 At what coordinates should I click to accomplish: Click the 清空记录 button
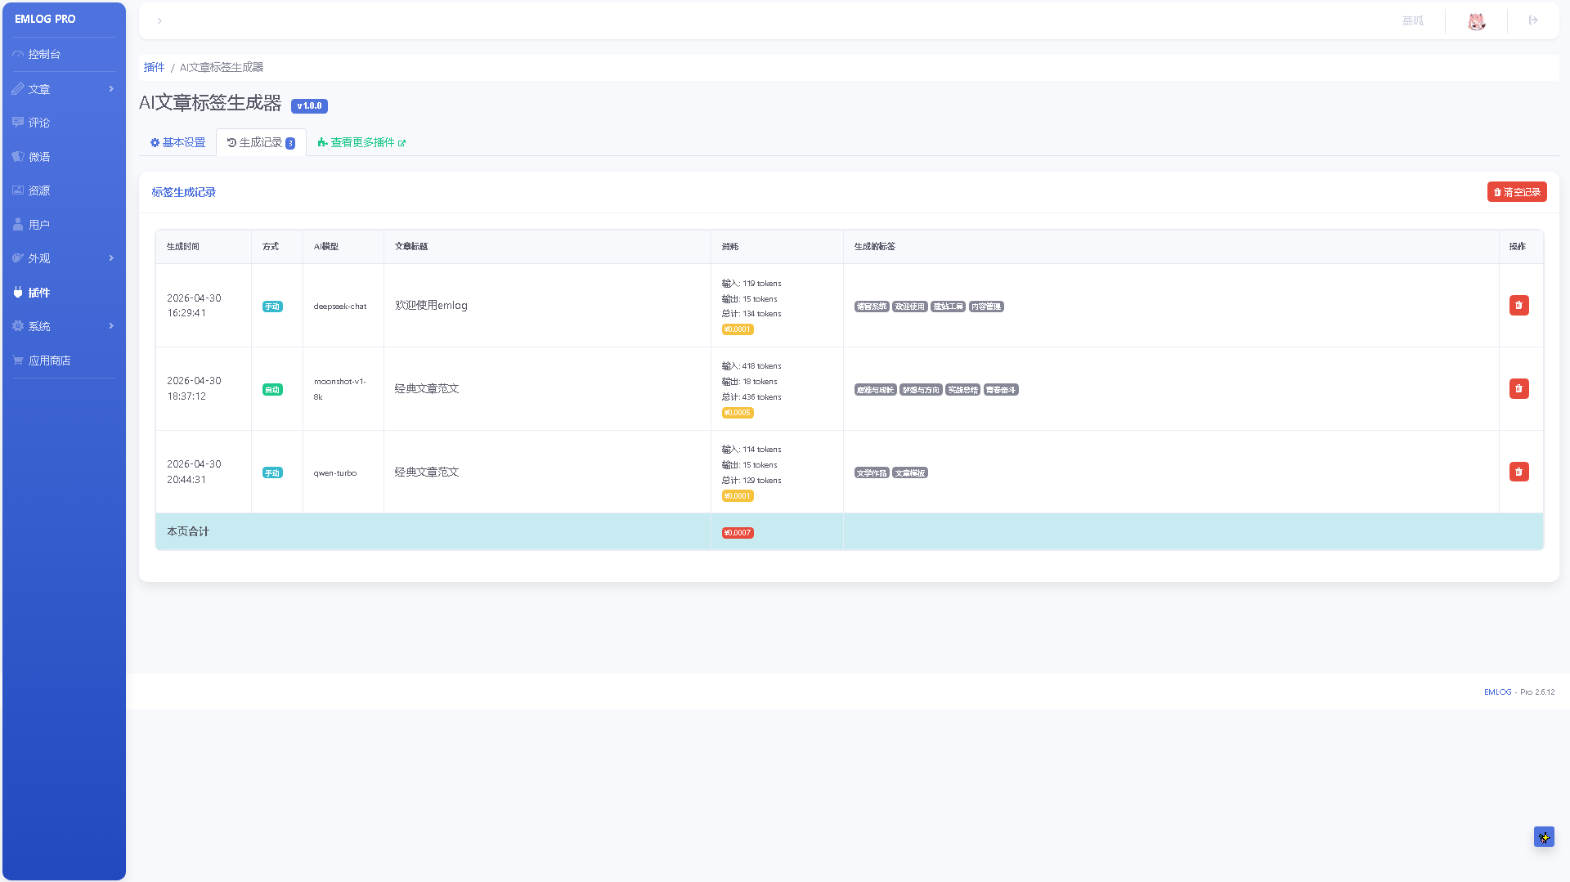(x=1517, y=192)
